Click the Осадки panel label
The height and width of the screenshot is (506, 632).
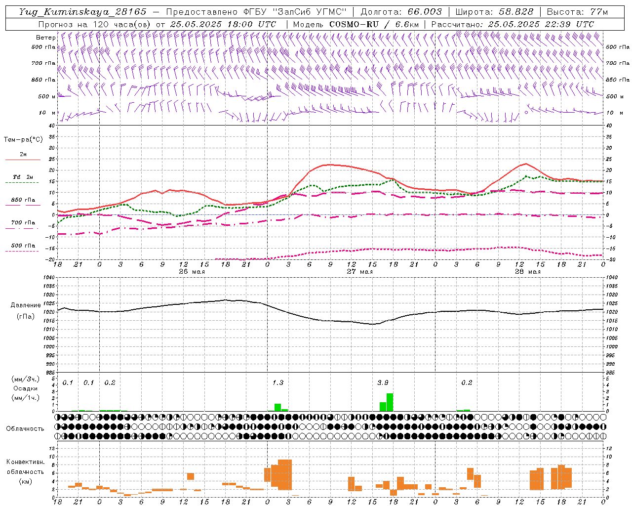tap(26, 388)
